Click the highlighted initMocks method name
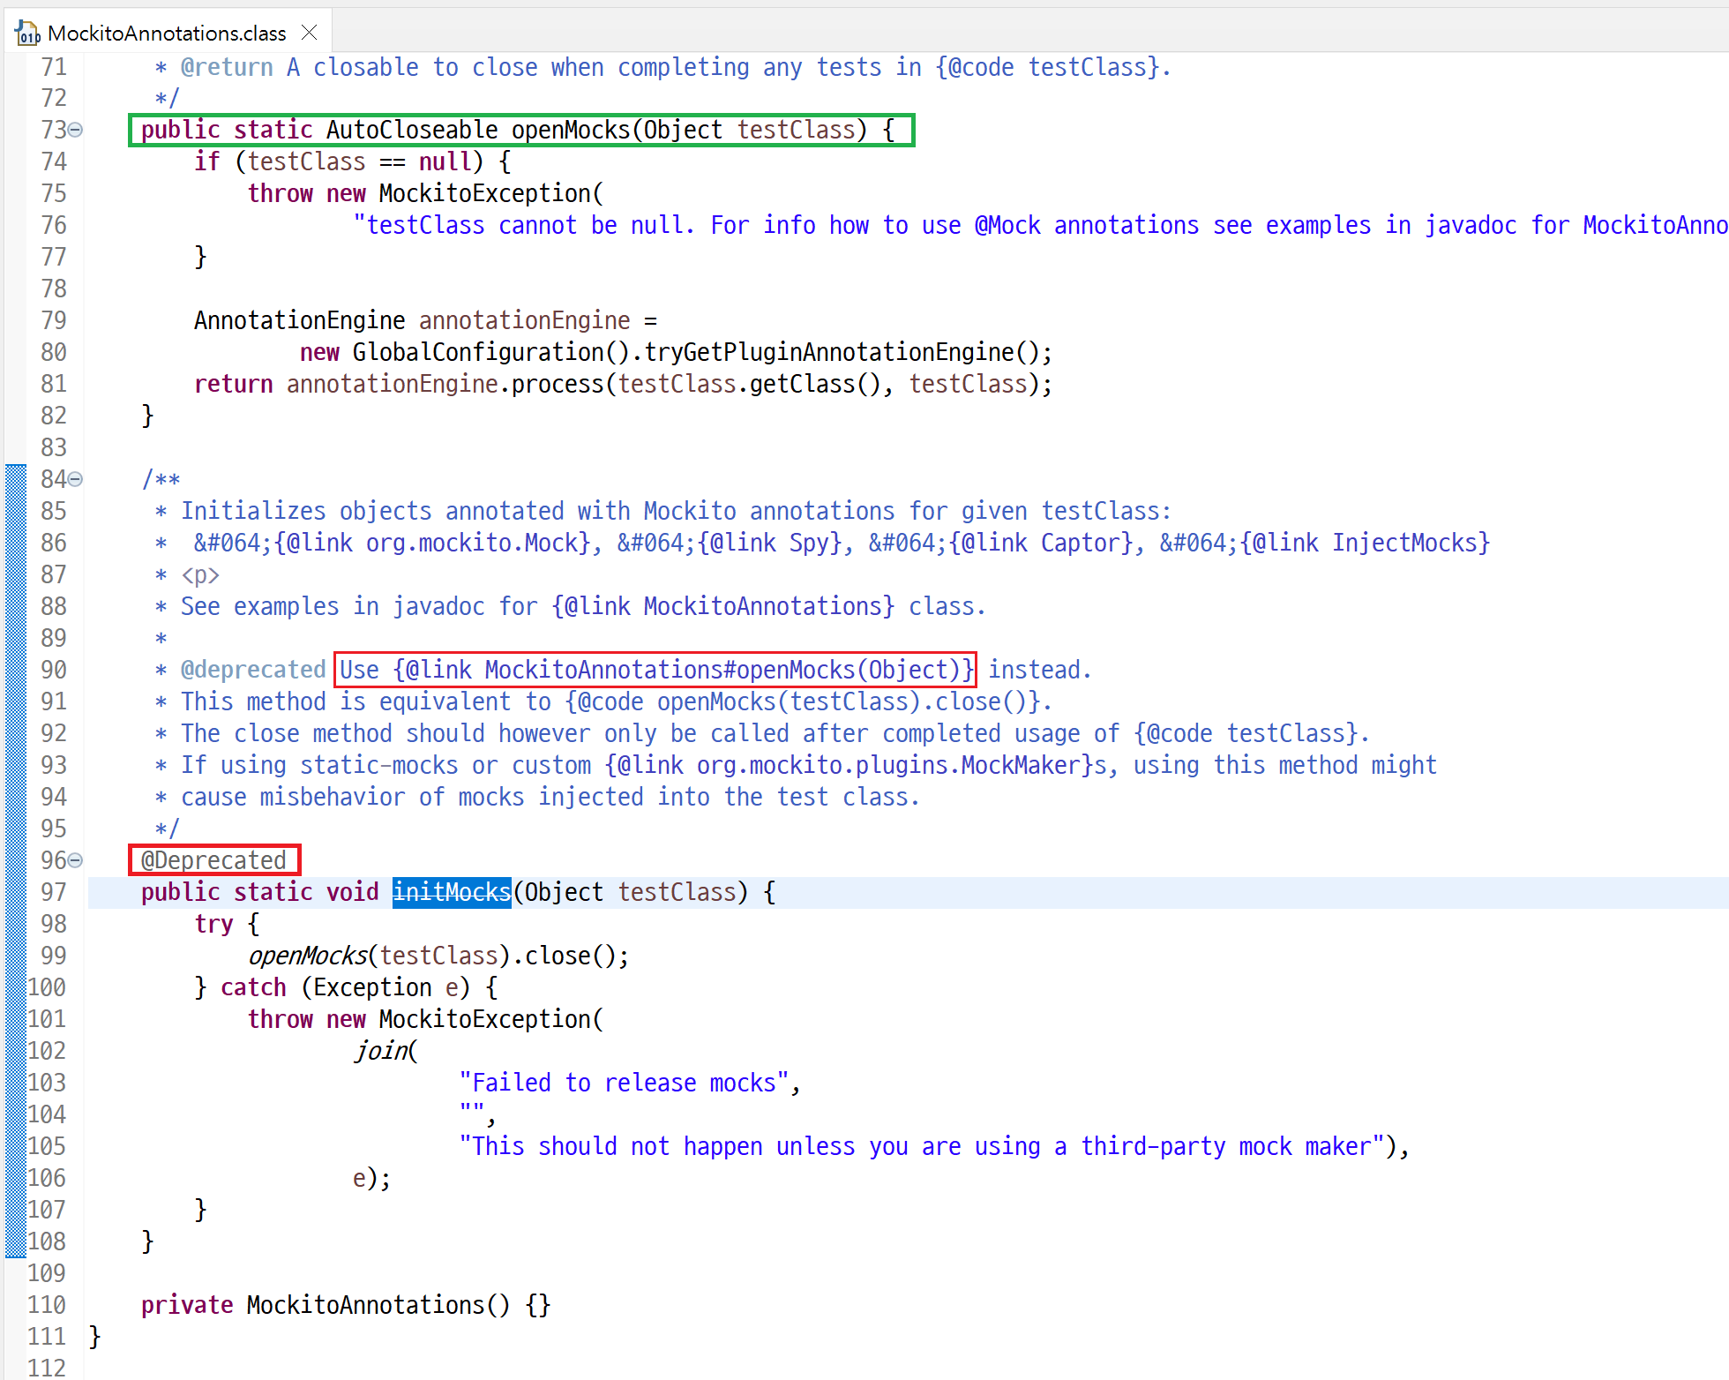 [451, 892]
